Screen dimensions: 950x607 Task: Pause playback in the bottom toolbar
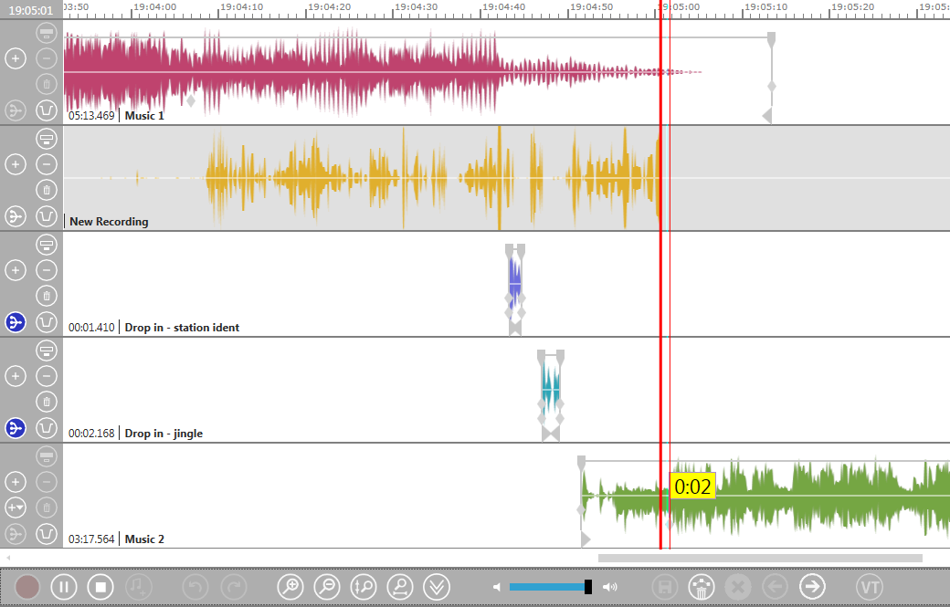pos(63,586)
